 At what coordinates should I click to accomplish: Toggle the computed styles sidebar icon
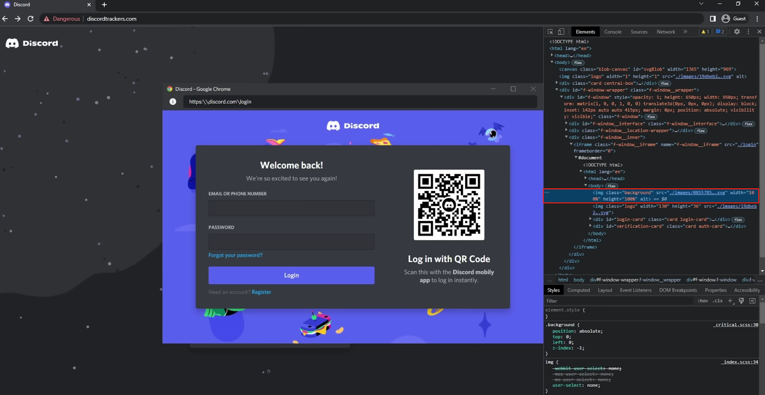pyautogui.click(x=752, y=301)
